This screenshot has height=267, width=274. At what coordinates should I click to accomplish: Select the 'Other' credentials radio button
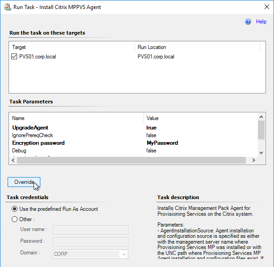[x=14, y=219]
